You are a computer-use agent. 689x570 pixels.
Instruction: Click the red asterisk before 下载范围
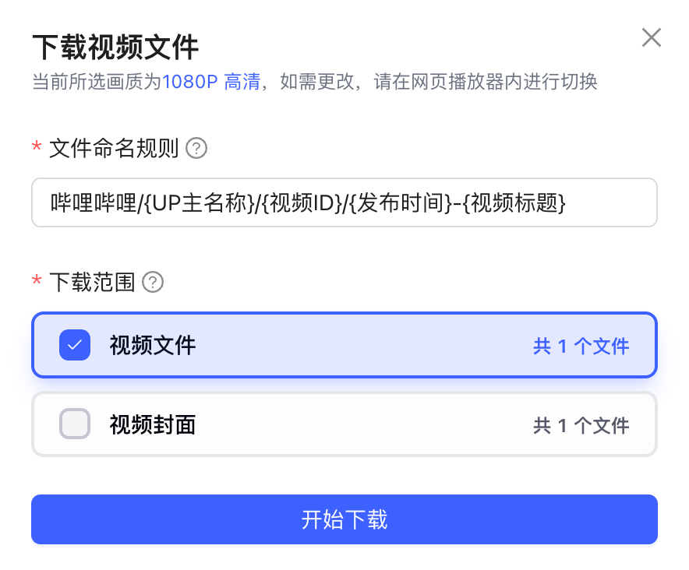point(36,281)
